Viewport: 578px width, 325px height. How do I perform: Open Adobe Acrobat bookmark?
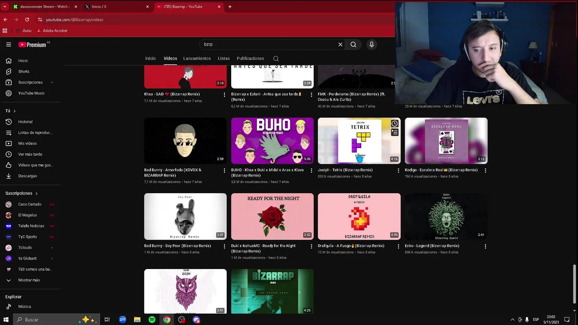[52, 31]
